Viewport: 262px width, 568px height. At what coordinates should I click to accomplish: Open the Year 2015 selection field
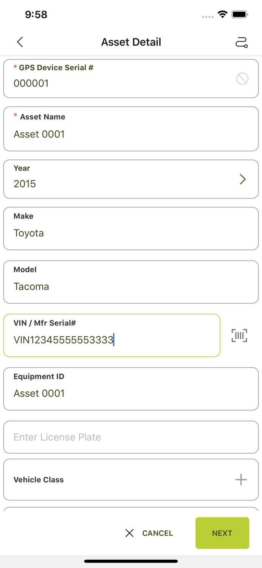click(x=113, y=179)
